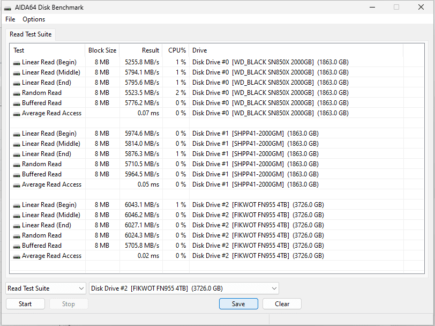Click the Drive column header
435x326 pixels.
click(296, 50)
